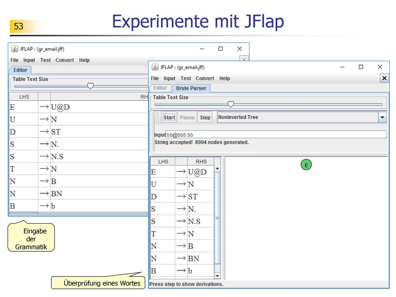396x297 pixels.
Task: Click RHS column header in Brute Parser table
Action: coord(201,162)
